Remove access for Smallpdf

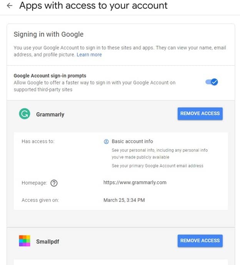[200, 241]
